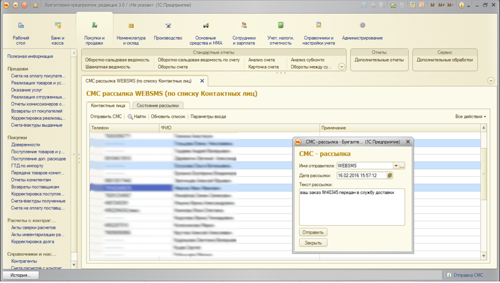Open Шахматная ведомость report
500x283 pixels.
108,66
